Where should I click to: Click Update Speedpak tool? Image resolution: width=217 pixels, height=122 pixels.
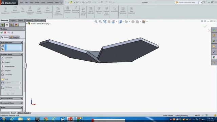pyautogui.click(x=123, y=11)
